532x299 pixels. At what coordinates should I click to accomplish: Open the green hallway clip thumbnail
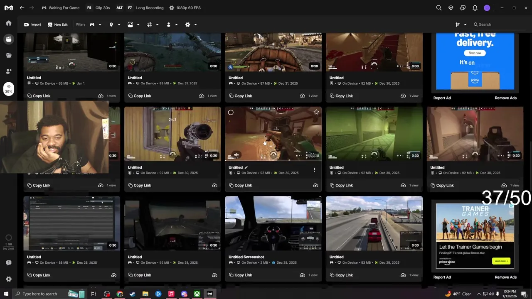pyautogui.click(x=374, y=134)
